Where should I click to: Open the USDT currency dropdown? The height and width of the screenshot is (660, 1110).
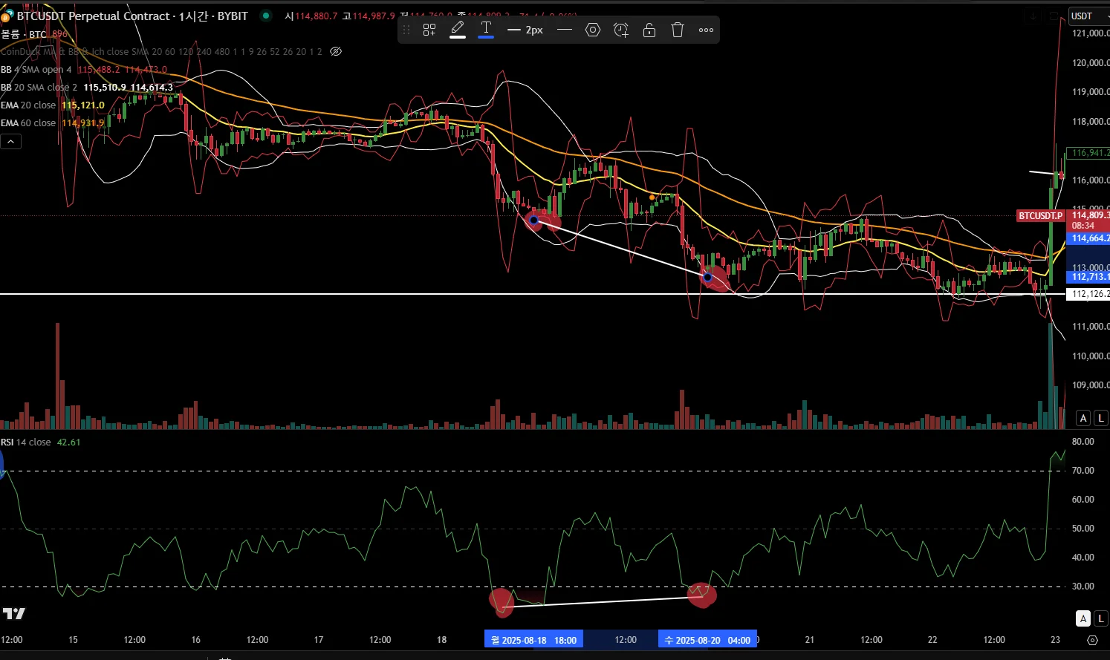1088,16
